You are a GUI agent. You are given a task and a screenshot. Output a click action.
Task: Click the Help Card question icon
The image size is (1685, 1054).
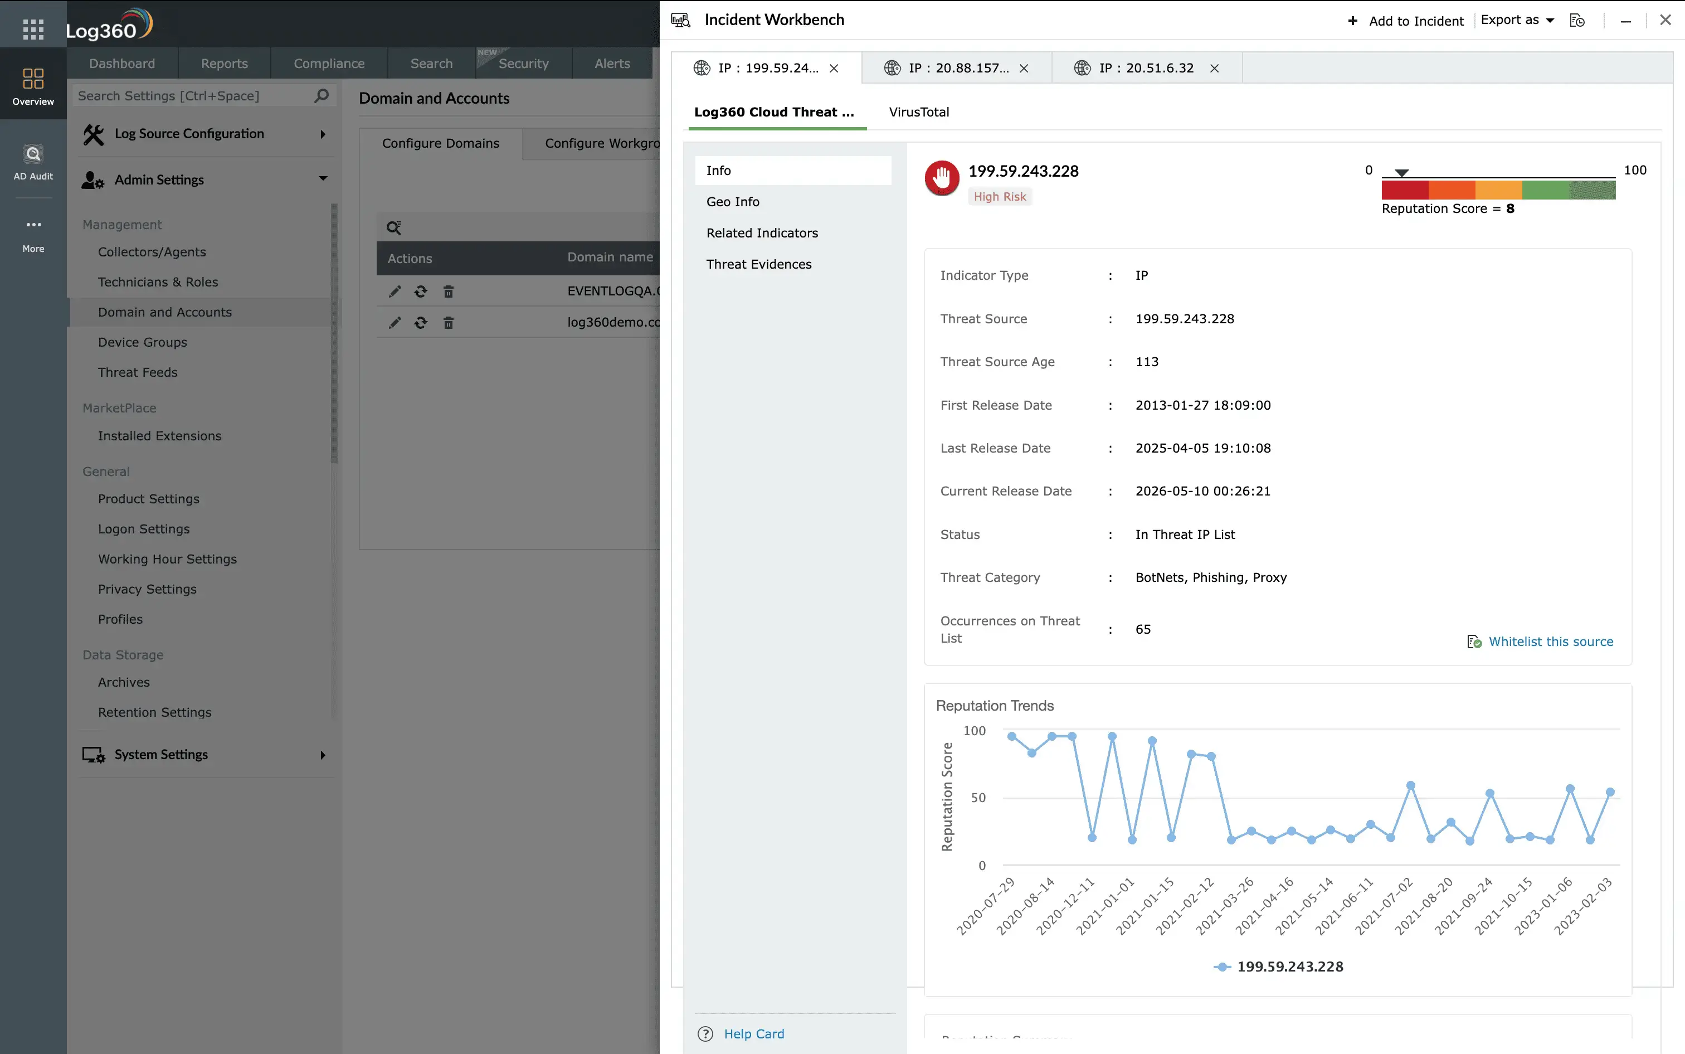click(x=705, y=1034)
